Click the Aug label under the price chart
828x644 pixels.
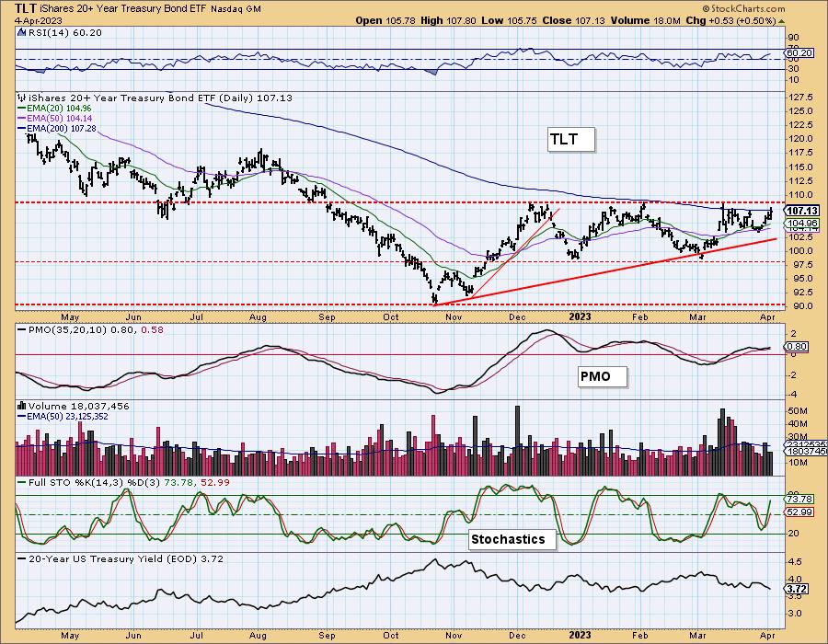coord(259,317)
